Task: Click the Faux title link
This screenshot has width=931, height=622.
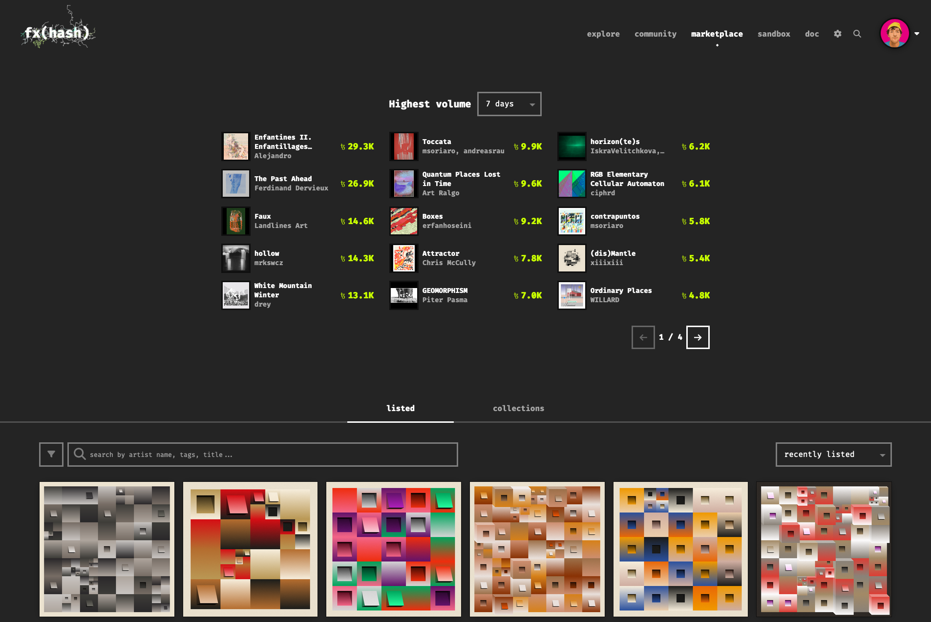Action: coord(262,216)
